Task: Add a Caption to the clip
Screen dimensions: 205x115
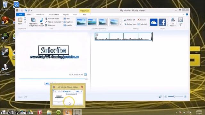Action: (x=68, y=22)
